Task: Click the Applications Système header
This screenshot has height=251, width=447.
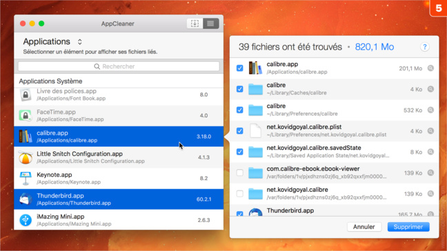Action: click(50, 81)
